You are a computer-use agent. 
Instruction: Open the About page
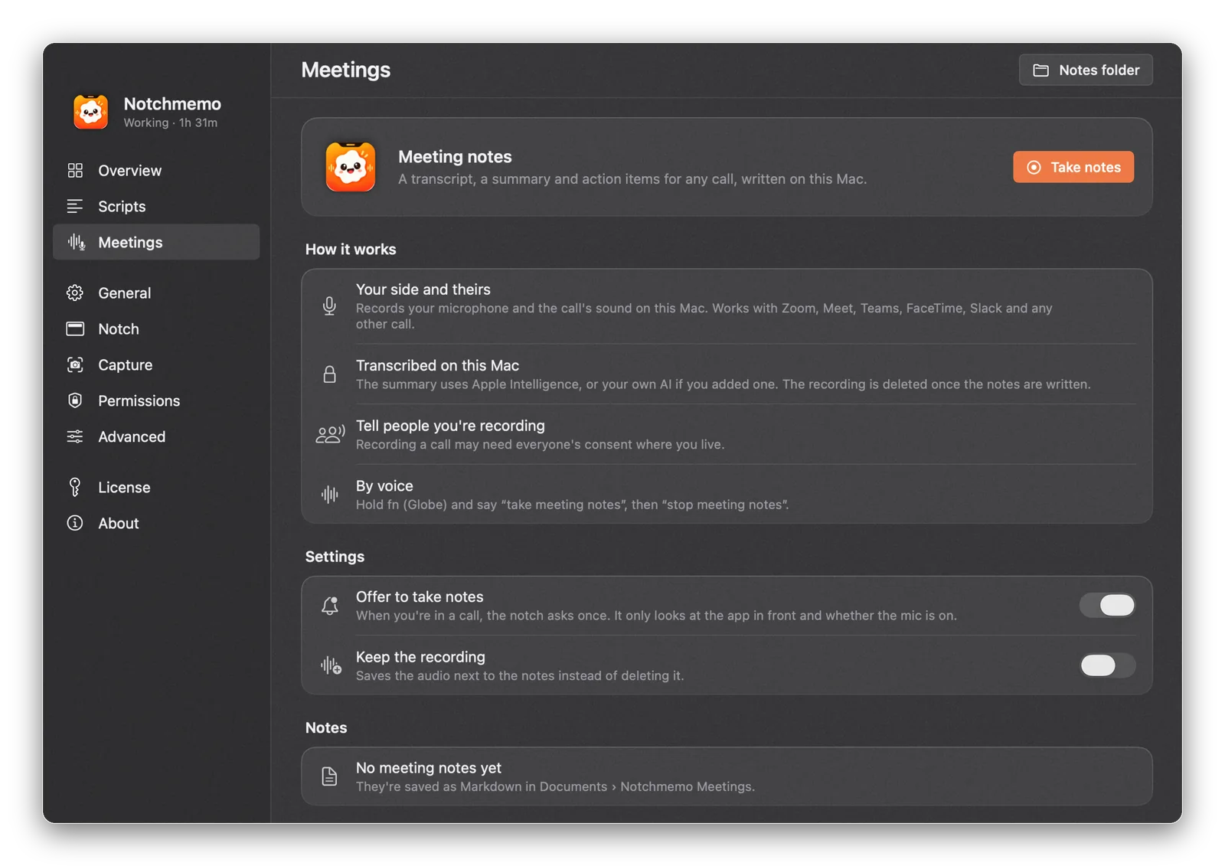pyautogui.click(x=156, y=523)
